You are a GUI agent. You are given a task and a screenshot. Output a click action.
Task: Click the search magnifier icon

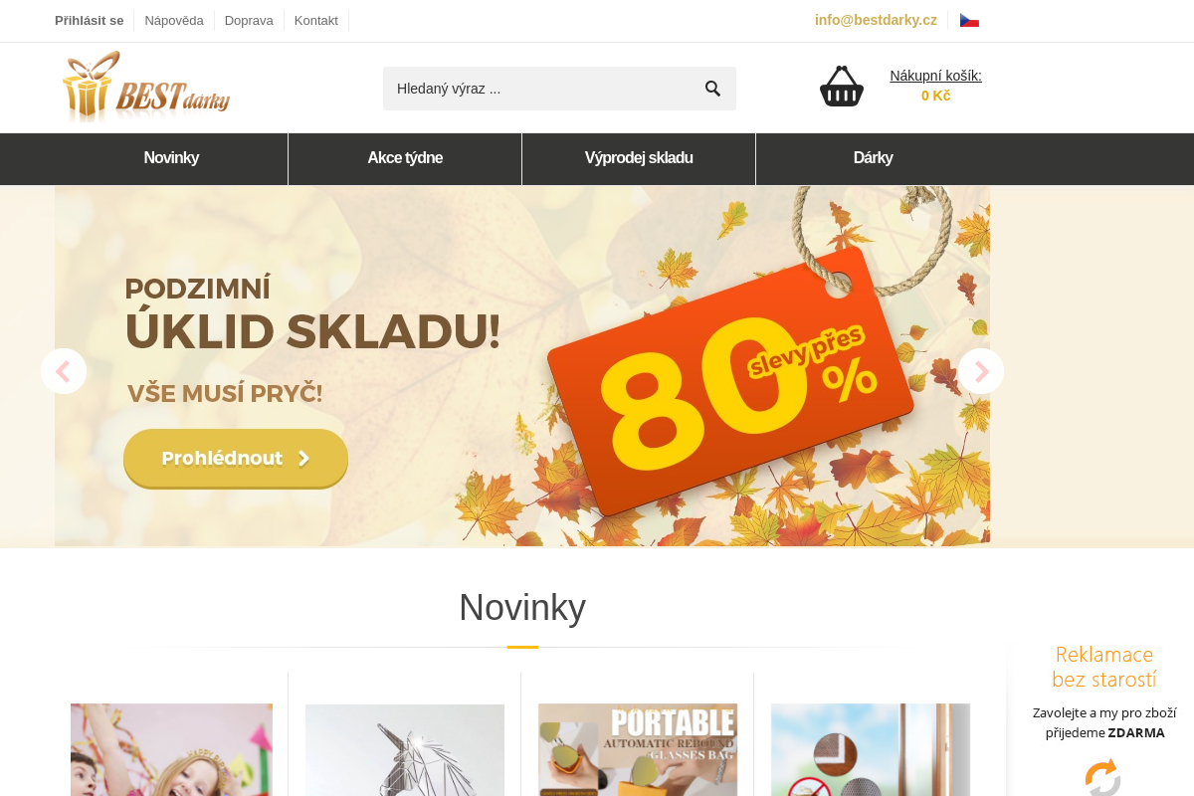712,89
